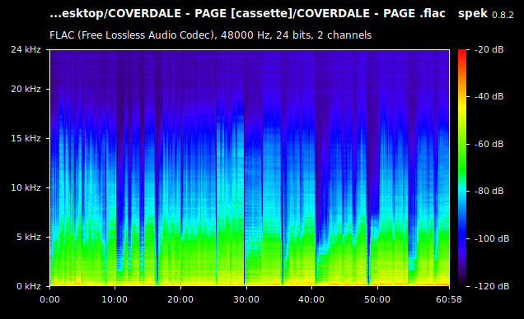Click the 10:00 time axis label

[x=115, y=299]
